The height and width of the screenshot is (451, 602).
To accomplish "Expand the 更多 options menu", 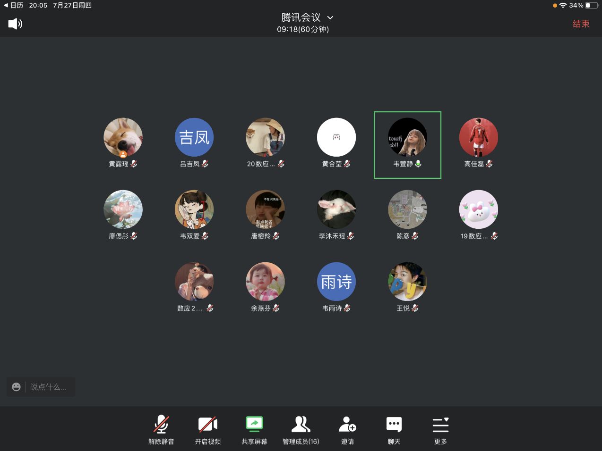I will 440,429.
